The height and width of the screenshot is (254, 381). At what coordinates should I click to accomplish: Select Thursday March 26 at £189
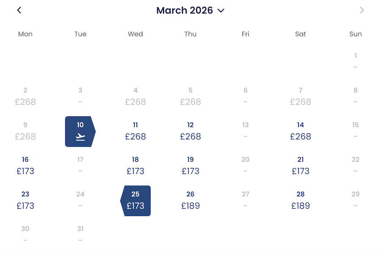[x=191, y=201]
